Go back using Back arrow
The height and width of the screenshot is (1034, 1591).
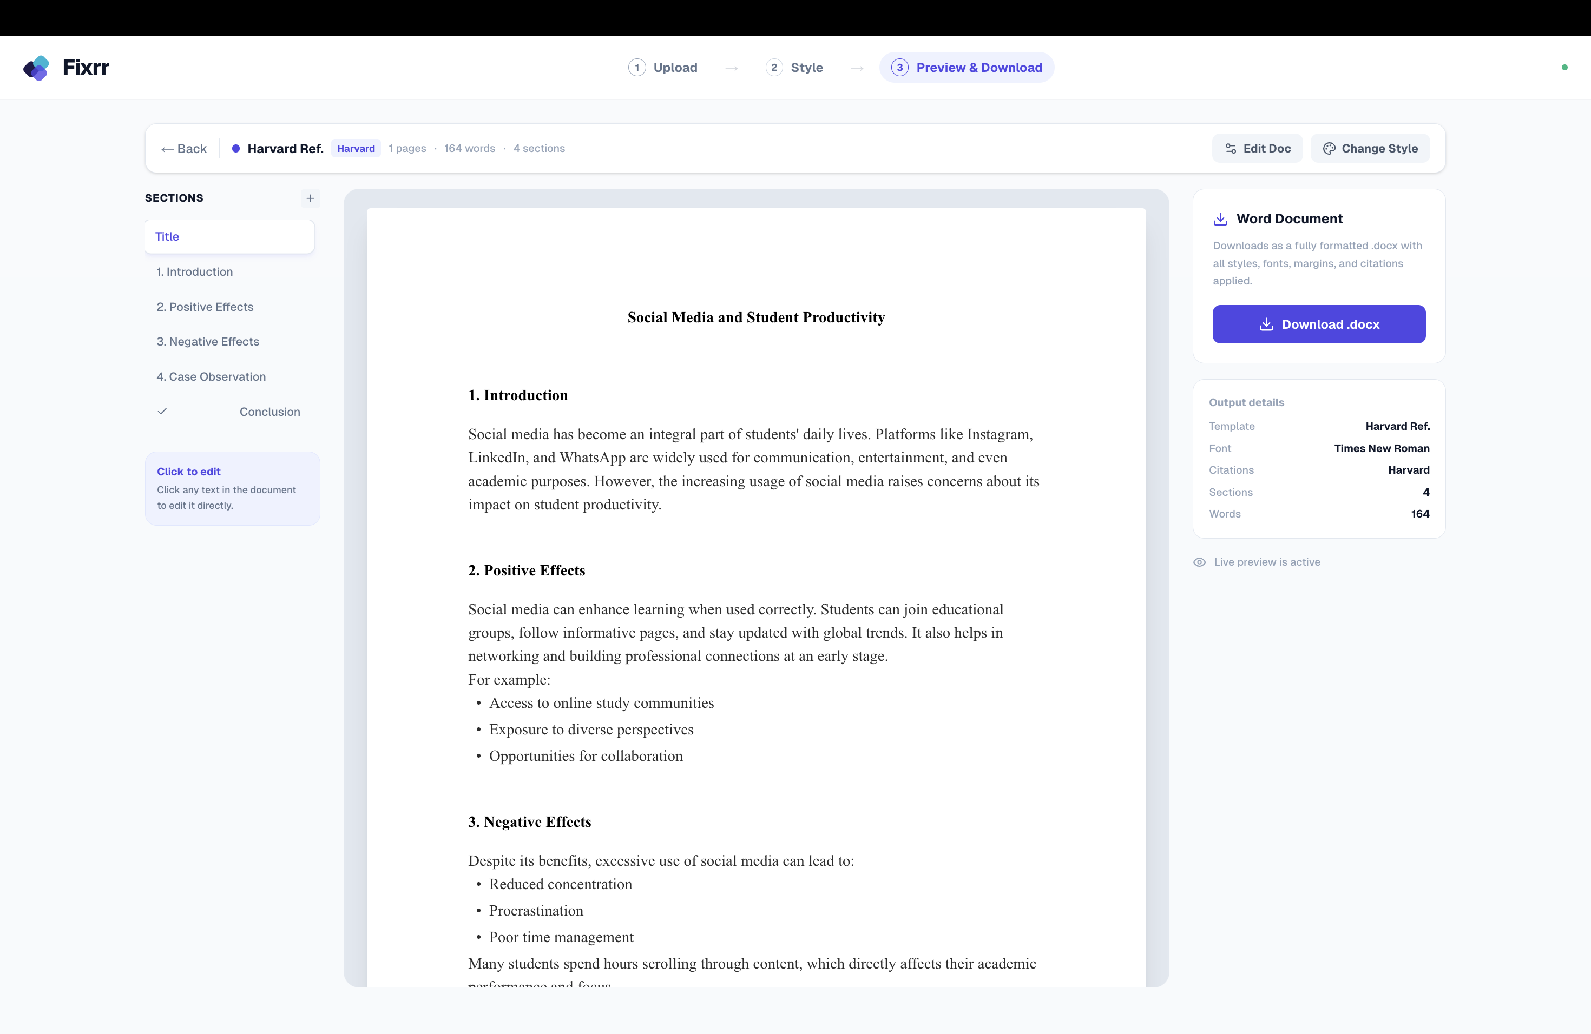pos(184,148)
